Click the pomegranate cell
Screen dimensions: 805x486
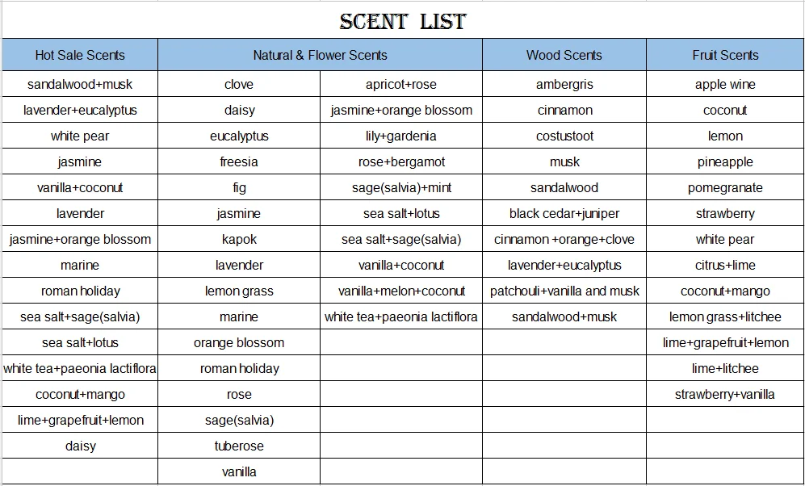pyautogui.click(x=725, y=187)
